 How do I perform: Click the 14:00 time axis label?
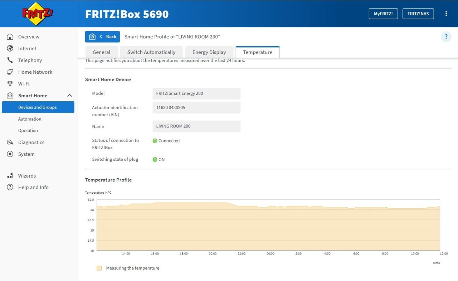126,254
